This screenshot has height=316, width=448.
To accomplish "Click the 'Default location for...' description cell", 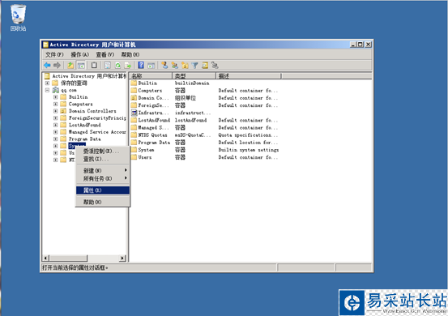I will (x=248, y=143).
